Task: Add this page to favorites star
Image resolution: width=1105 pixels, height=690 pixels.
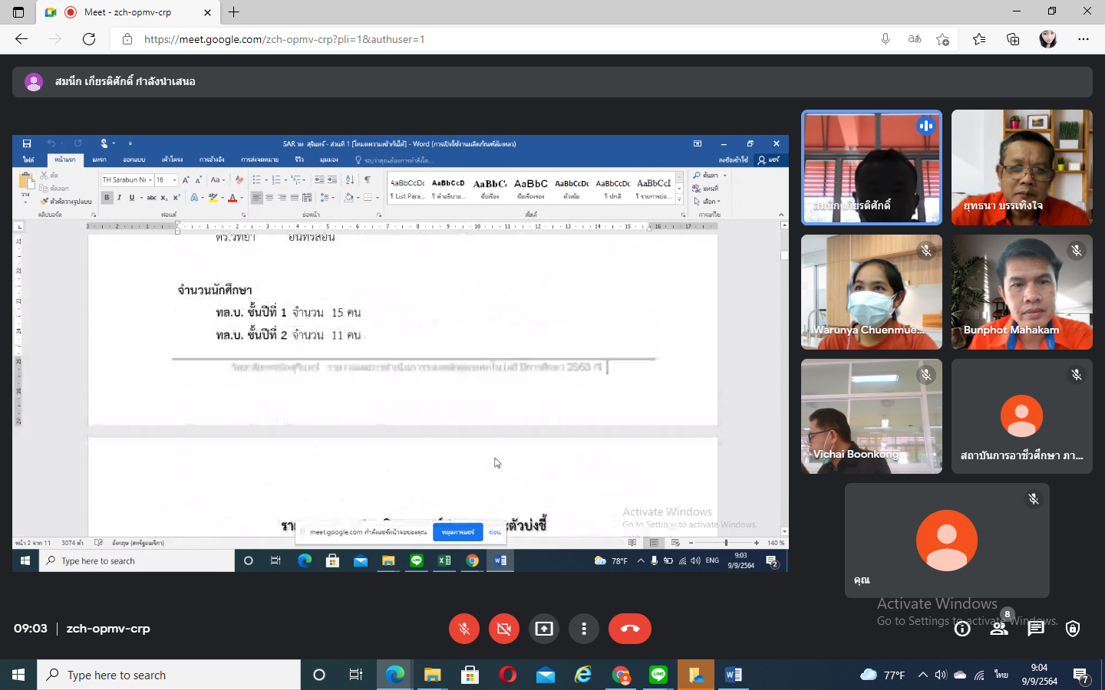Action: 943,39
